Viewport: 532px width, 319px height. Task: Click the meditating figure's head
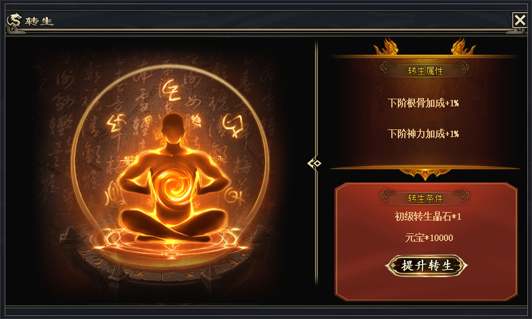click(173, 129)
